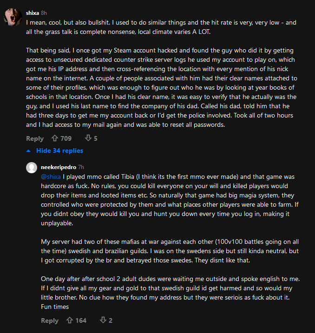
Task: Open shixa's profile avatar
Action: [13, 17]
